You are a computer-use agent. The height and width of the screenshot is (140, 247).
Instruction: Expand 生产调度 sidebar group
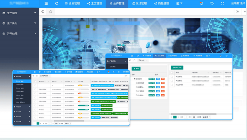coord(20,13)
